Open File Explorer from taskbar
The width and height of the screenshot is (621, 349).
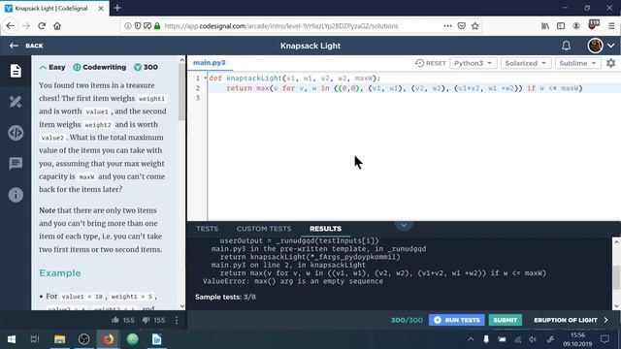(x=59, y=339)
